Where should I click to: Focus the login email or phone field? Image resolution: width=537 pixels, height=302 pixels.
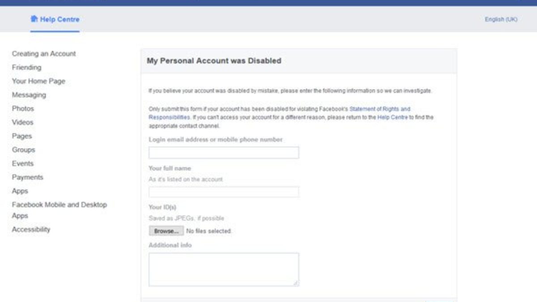pyautogui.click(x=224, y=153)
